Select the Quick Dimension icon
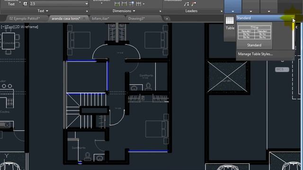303x170 pixels. point(132,4)
